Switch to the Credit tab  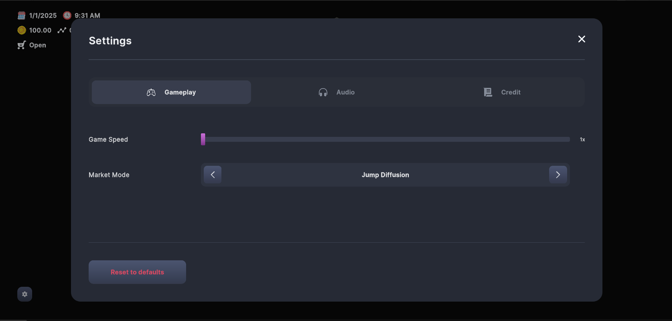(502, 92)
